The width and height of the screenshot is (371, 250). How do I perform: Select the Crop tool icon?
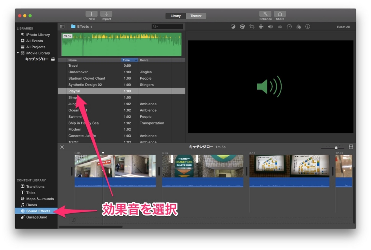pyautogui.click(x=252, y=27)
